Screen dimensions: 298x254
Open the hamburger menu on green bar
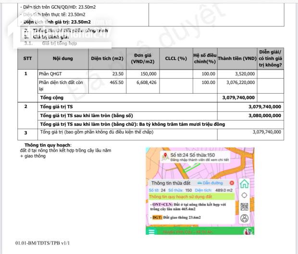point(152,232)
